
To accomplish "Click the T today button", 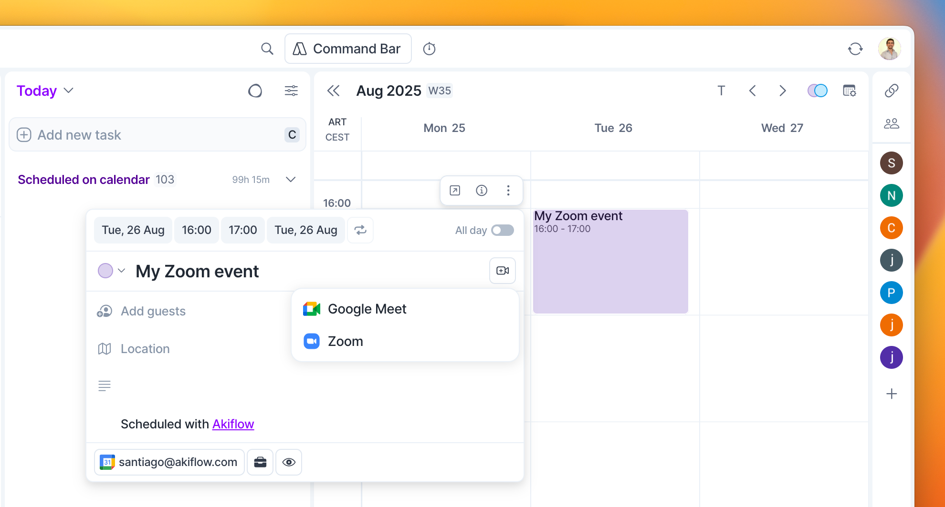I will point(721,91).
